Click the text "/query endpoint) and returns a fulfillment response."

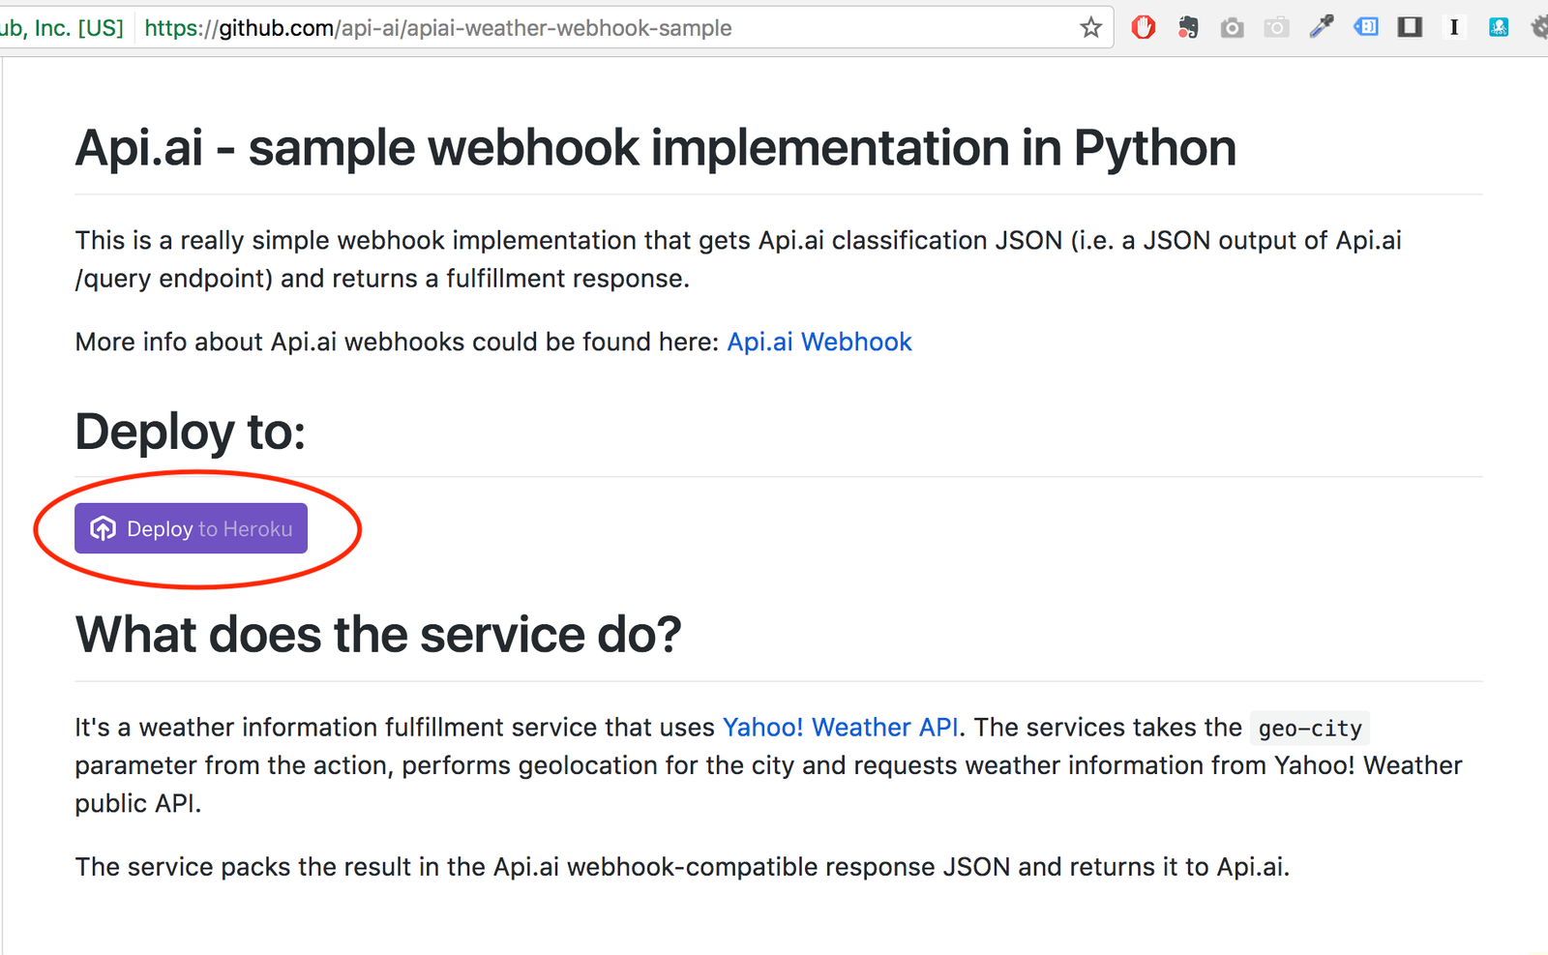click(x=382, y=279)
